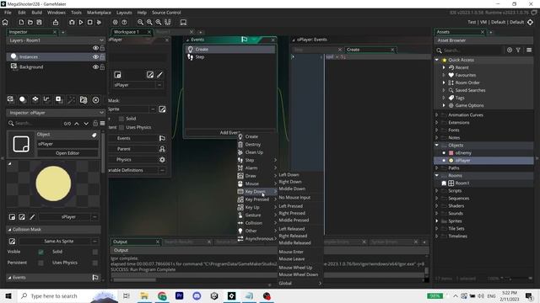Click the Open Editor button
Viewport: 540px width, 303px height.
coord(67,153)
